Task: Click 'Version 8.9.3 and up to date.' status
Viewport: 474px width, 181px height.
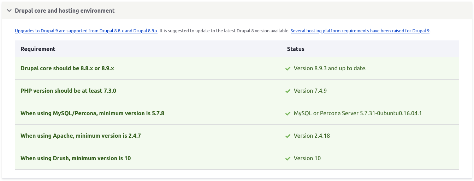Action: click(x=330, y=68)
